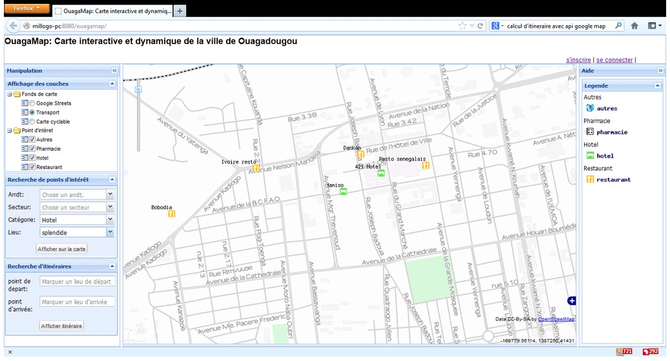Image resolution: width=670 pixels, height=361 pixels.
Task: Select the Google Streets base layer
Action: [32, 103]
